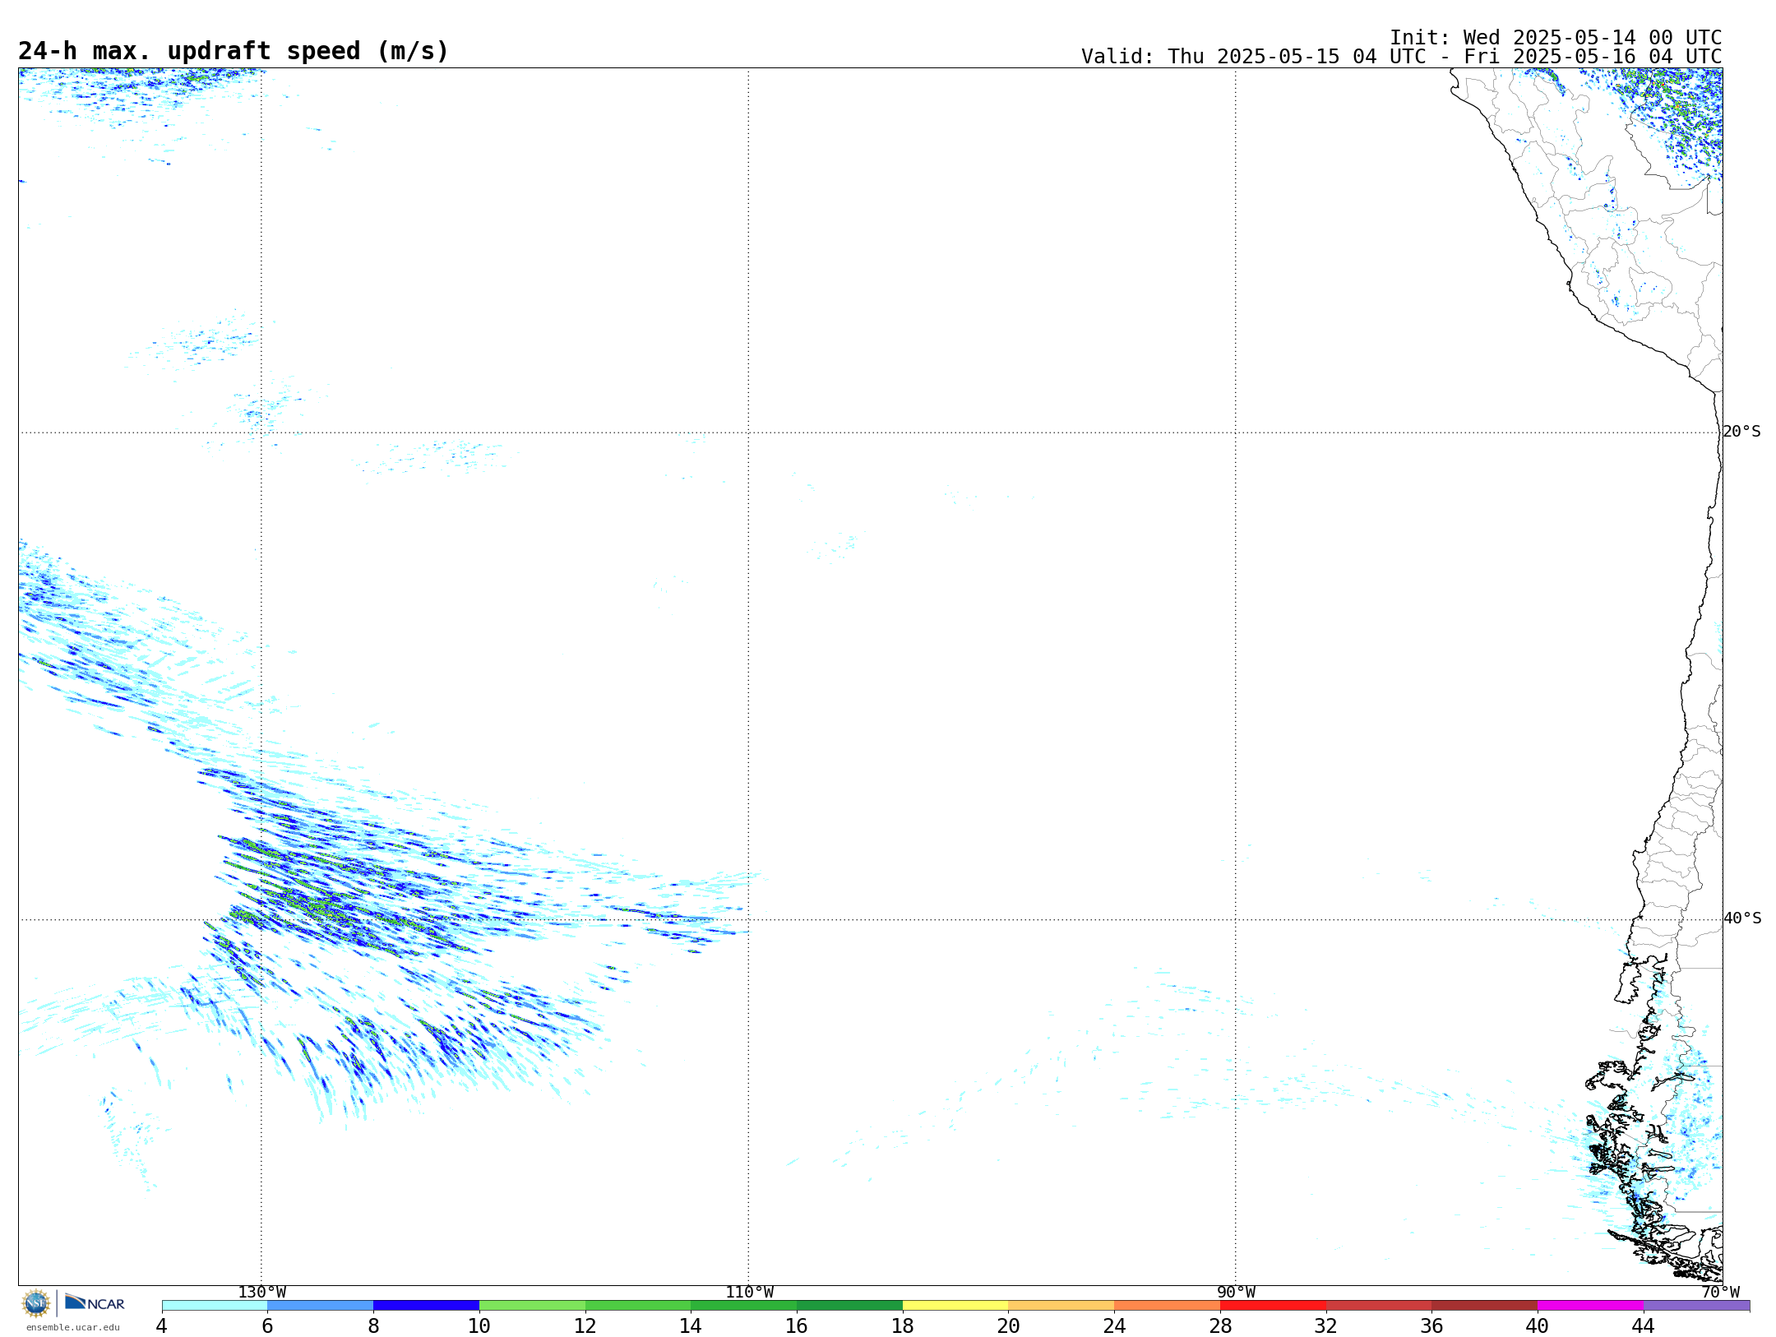Click the Init: Wed 2025-05-14 00 UTC text
This screenshot has width=1776, height=1337.
coord(1556,38)
